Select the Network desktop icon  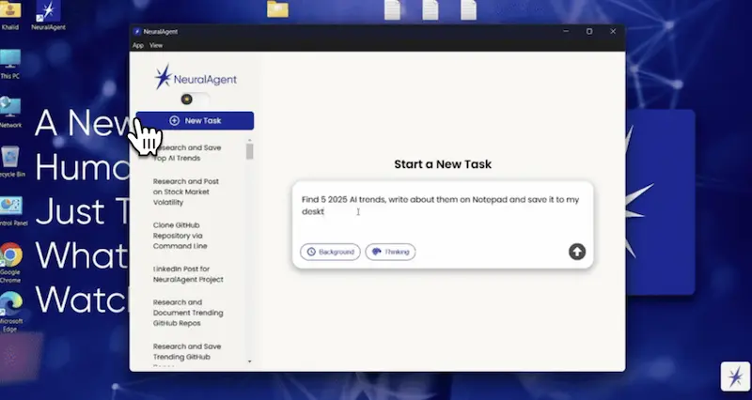click(10, 112)
